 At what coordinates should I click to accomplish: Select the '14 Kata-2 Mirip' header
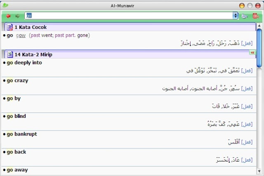(x=130, y=54)
